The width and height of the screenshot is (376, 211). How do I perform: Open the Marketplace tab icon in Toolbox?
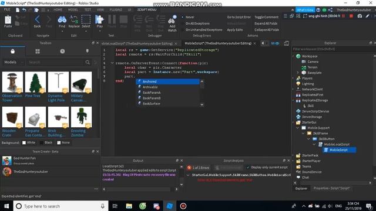point(13,51)
